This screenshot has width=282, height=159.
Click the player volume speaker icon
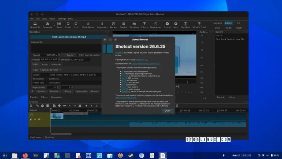[x=177, y=87]
